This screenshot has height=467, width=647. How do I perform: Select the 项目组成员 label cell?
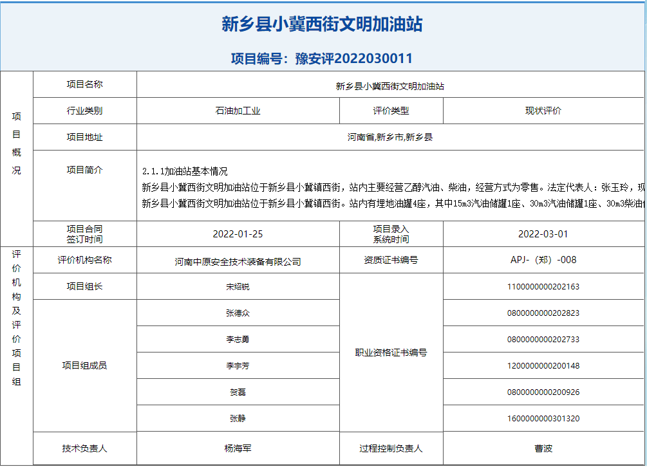coord(84,365)
